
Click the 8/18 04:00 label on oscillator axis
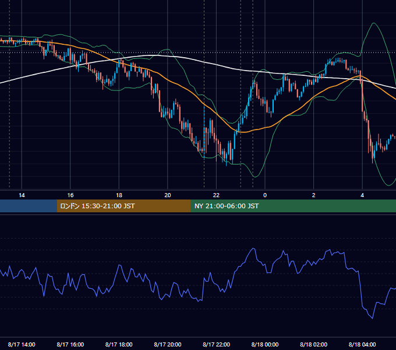coord(362,344)
